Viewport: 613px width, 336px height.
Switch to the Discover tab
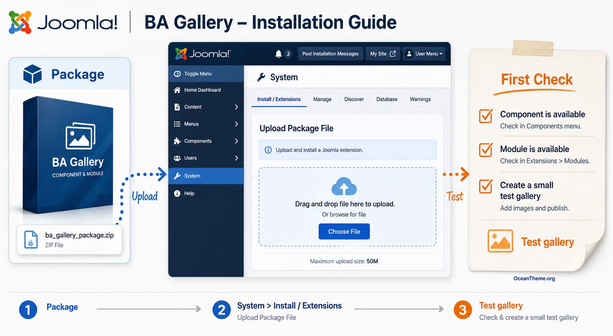[x=354, y=99]
